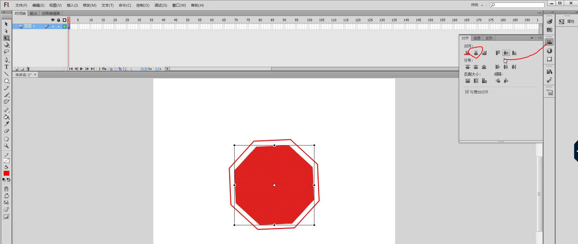The image size is (578, 244).
Task: Select the Line tool
Action: 6,74
